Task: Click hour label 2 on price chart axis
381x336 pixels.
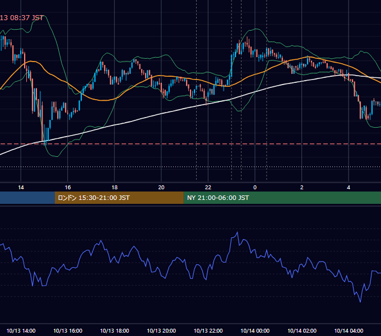Action: tap(302, 188)
